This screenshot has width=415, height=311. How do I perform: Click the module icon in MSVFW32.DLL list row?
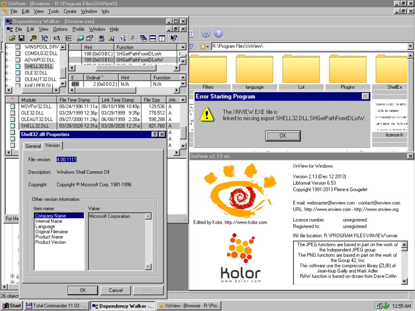[12, 107]
